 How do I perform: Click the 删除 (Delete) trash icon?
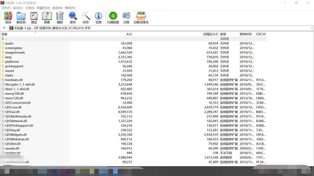[60, 17]
